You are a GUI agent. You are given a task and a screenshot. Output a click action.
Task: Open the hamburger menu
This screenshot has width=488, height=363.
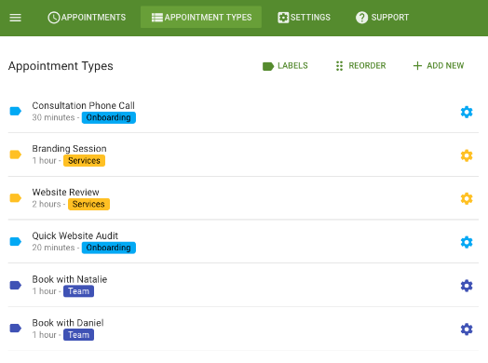(15, 18)
